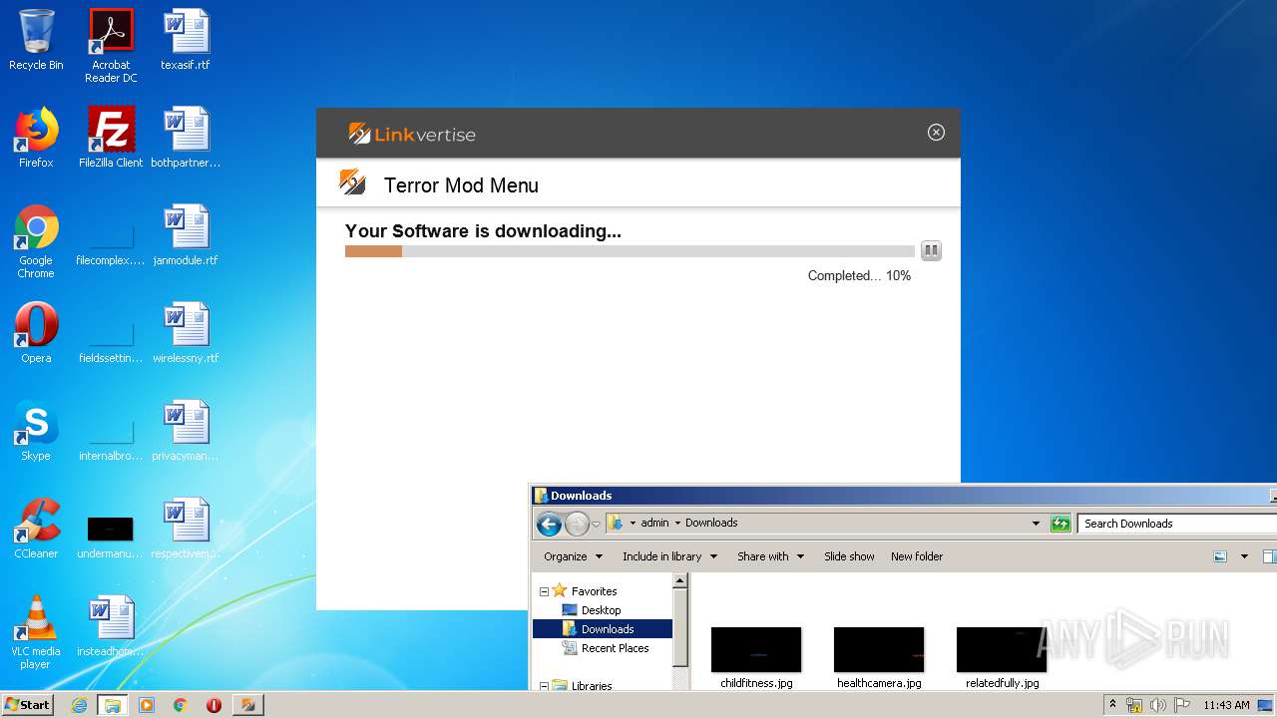Launch Opera browser desktop shortcut
This screenshot has width=1277, height=718.
pyautogui.click(x=36, y=333)
